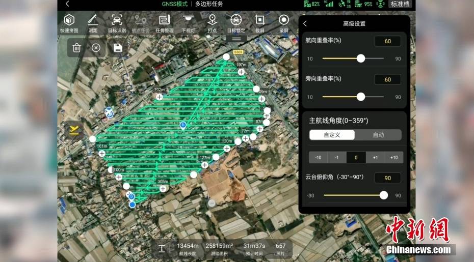This screenshot has height=262, width=474.
Task: Save the mission with floppy disk icon
Action: [x=118, y=48]
